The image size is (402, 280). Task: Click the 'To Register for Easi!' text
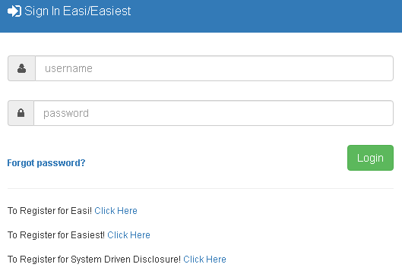pos(49,211)
